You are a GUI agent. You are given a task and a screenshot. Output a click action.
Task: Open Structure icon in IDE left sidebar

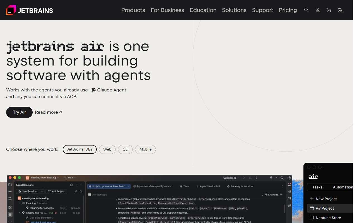10,207
